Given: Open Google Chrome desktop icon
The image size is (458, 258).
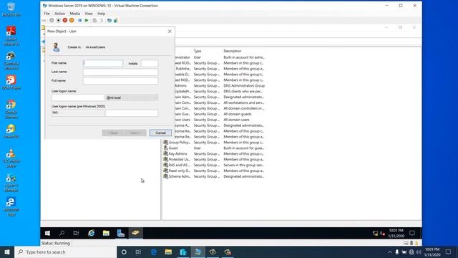Looking at the screenshot, I should pyautogui.click(x=11, y=109).
